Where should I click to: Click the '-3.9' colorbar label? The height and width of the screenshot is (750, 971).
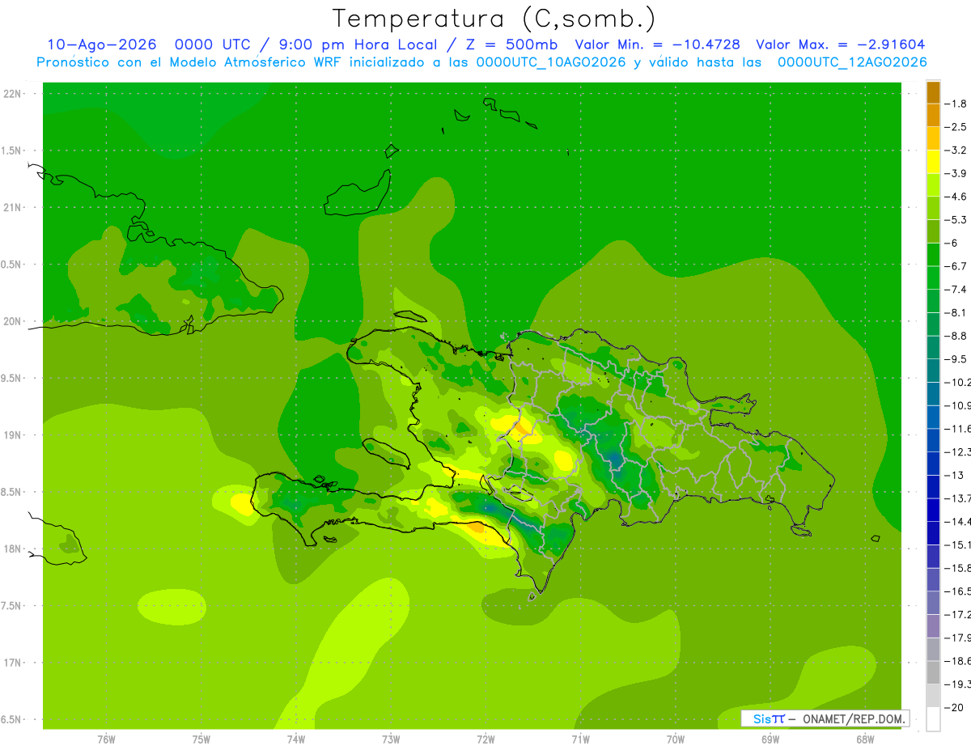[x=956, y=173]
